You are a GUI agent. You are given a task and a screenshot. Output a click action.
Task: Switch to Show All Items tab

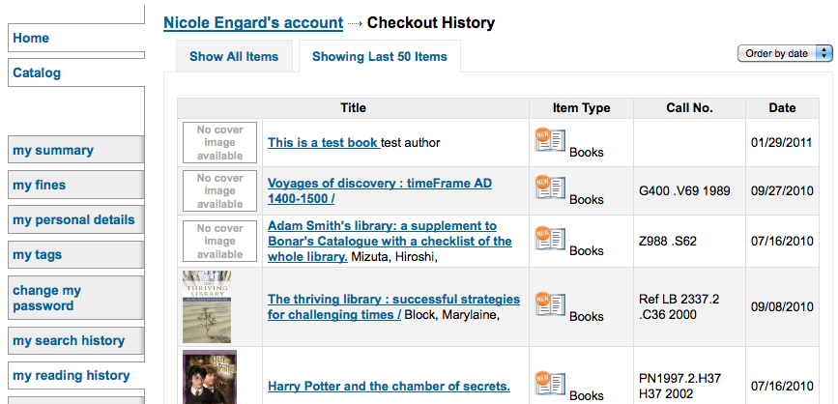coord(234,56)
